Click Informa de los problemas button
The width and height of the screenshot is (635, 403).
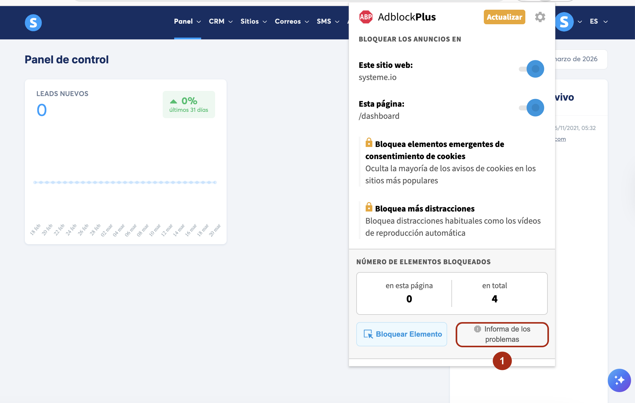(502, 334)
